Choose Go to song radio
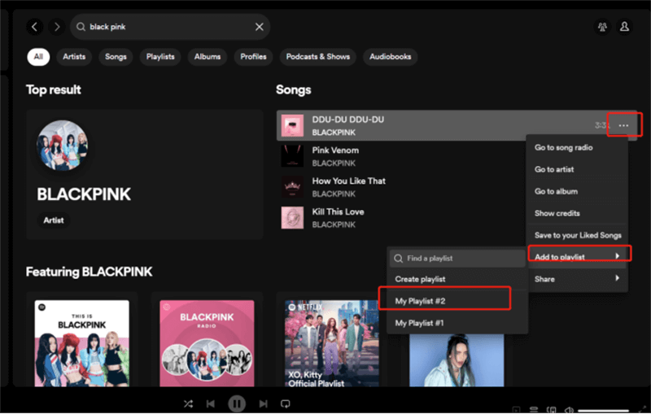 click(563, 148)
